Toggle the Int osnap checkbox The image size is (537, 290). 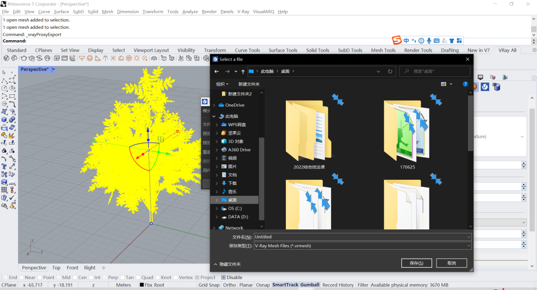pos(91,278)
